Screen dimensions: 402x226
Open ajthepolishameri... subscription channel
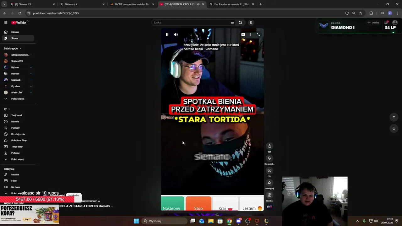[x=18, y=55]
